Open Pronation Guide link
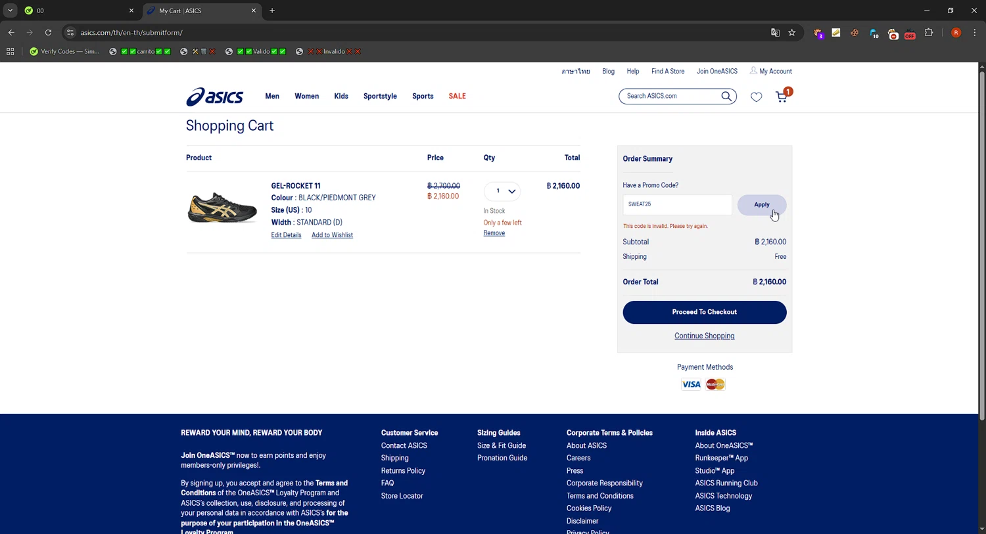Viewport: 986px width, 534px height. pos(502,458)
